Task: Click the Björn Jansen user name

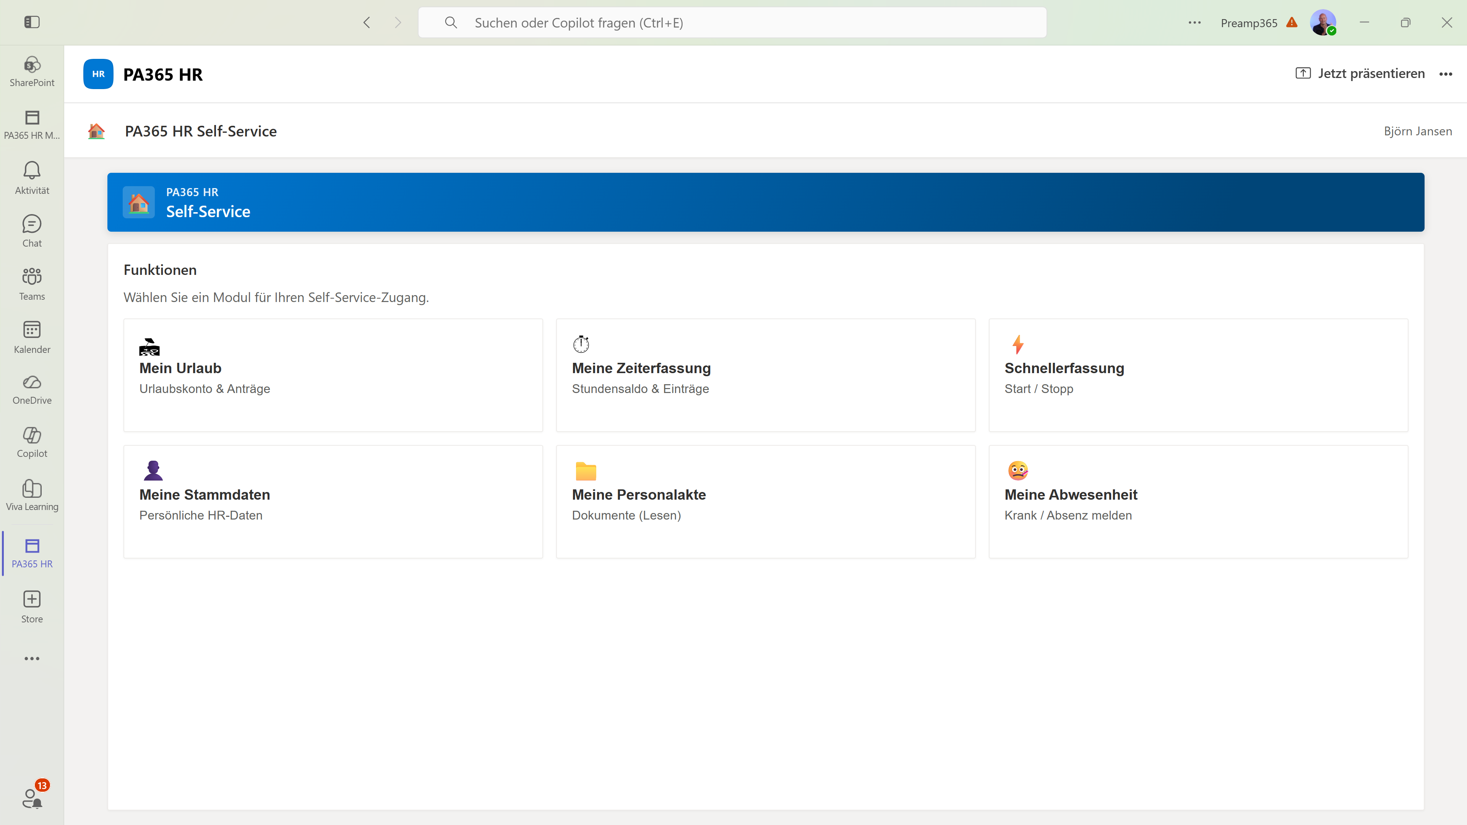Action: click(x=1417, y=131)
